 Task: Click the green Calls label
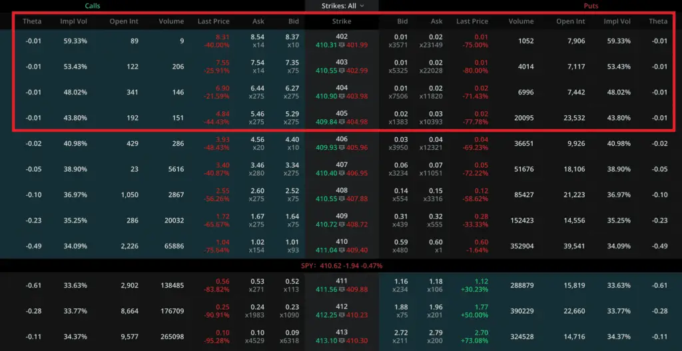pos(93,6)
